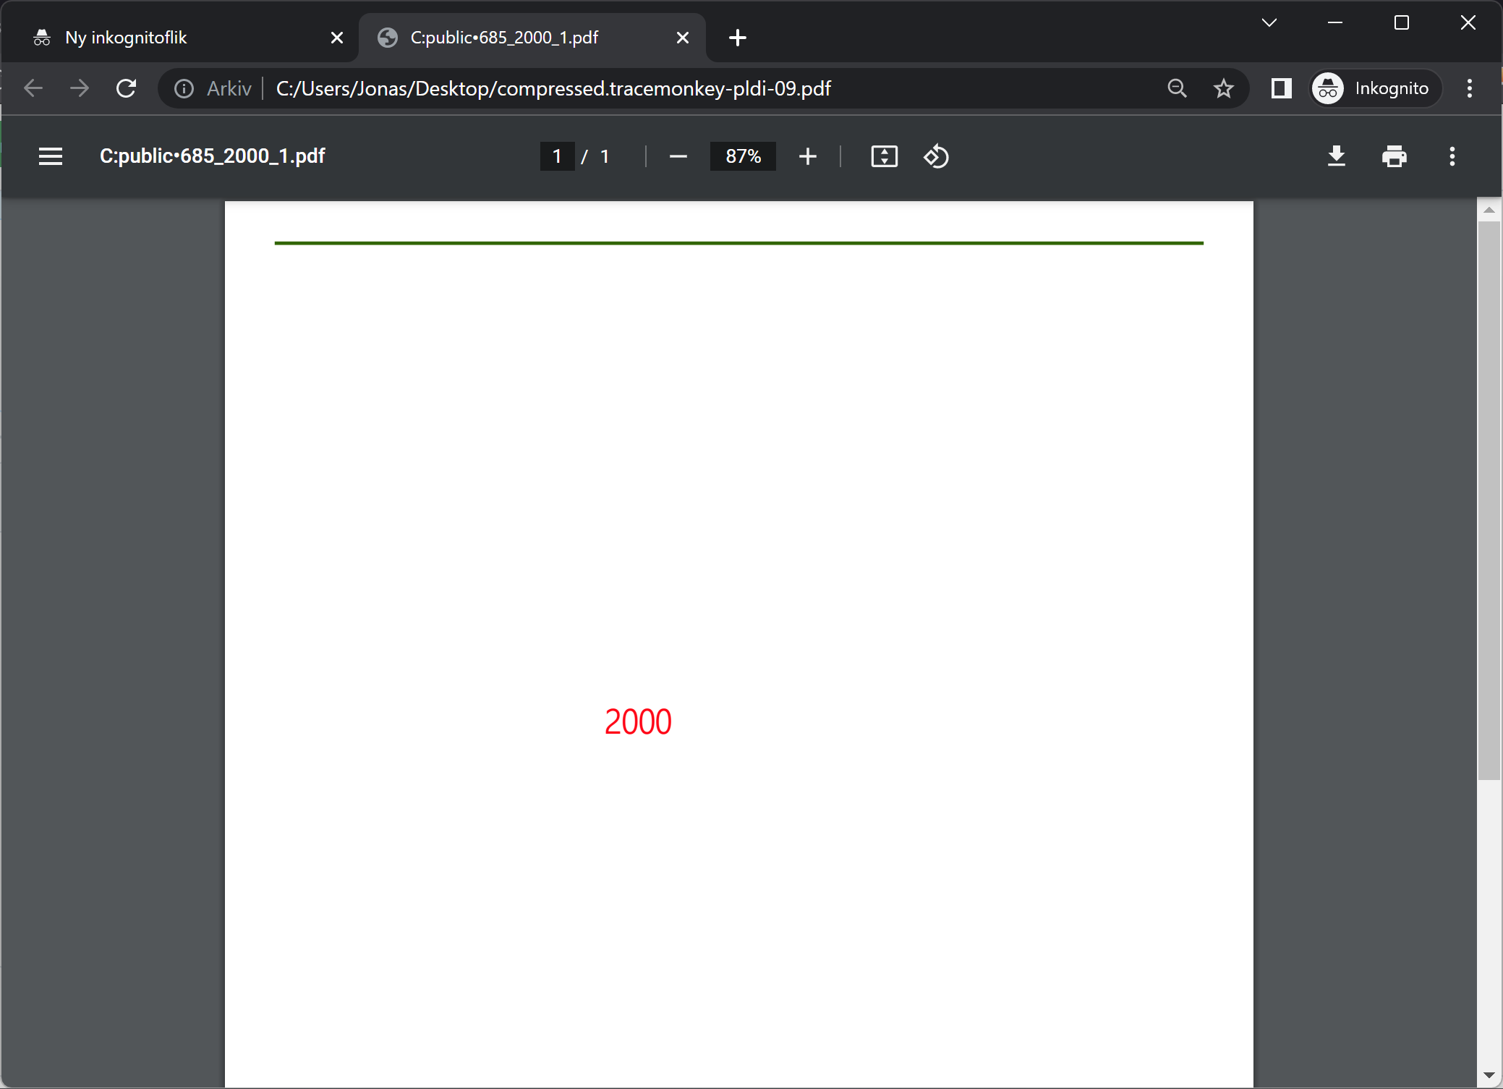This screenshot has height=1089, width=1503.
Task: Select the fit-to-page icon
Action: 884,156
